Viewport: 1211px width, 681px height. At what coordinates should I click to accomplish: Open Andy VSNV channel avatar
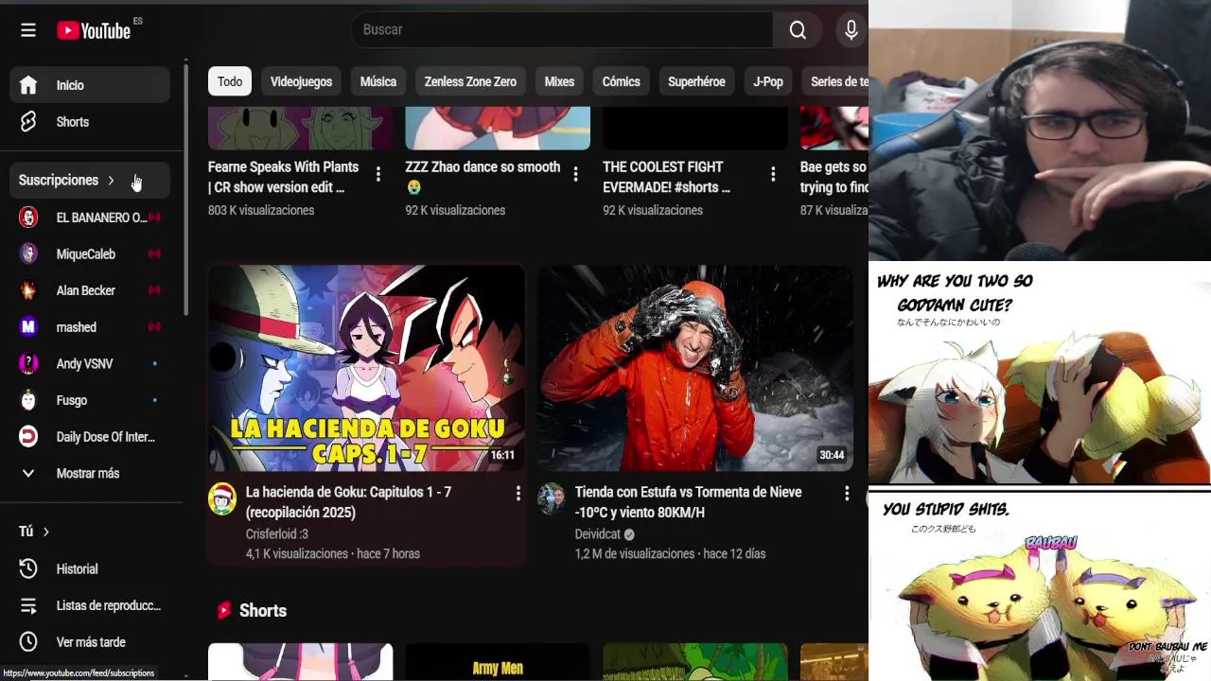(28, 364)
